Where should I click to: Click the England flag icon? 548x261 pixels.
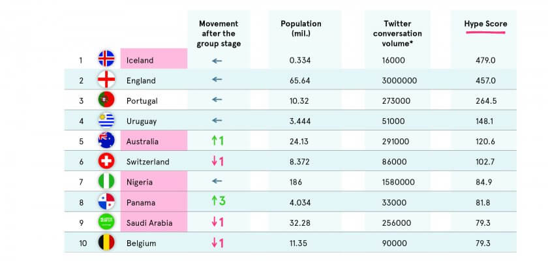pos(106,80)
